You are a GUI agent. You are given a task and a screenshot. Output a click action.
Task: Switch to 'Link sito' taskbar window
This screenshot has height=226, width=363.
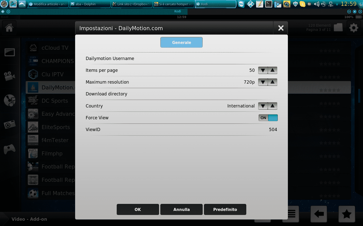(x=132, y=4)
